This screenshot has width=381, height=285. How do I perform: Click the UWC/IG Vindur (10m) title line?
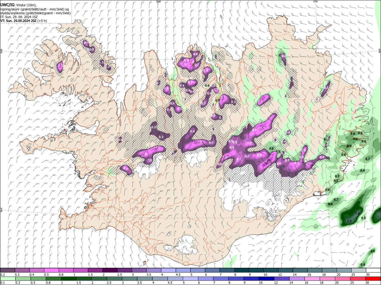pyautogui.click(x=18, y=5)
